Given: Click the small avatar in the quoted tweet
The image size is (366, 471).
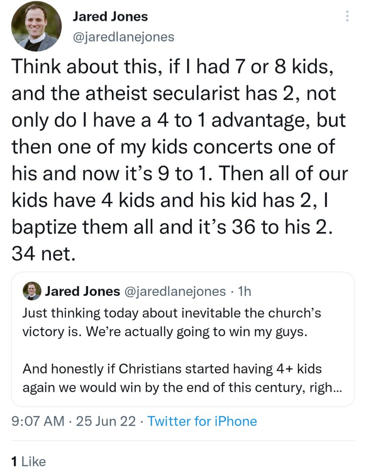Looking at the screenshot, I should pyautogui.click(x=32, y=291).
